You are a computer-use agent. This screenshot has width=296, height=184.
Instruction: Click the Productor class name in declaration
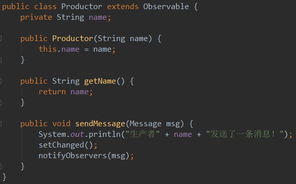(82, 7)
